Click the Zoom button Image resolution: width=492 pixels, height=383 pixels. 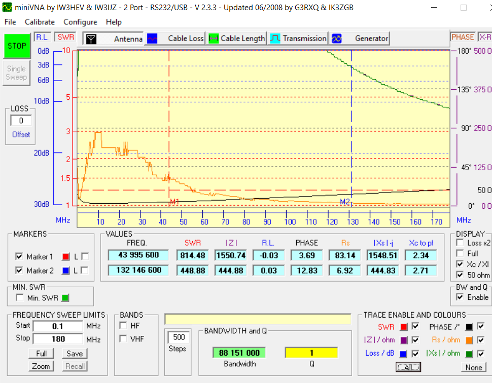(x=41, y=366)
